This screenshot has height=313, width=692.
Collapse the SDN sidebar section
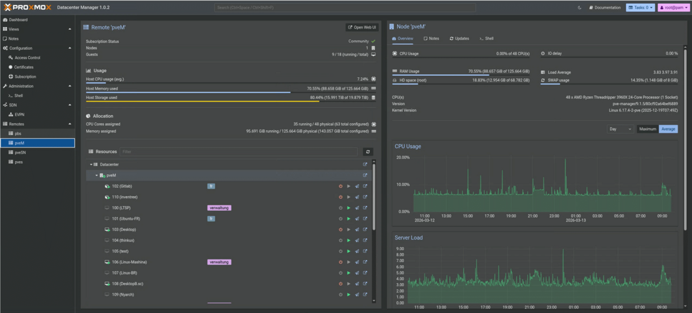click(x=70, y=105)
